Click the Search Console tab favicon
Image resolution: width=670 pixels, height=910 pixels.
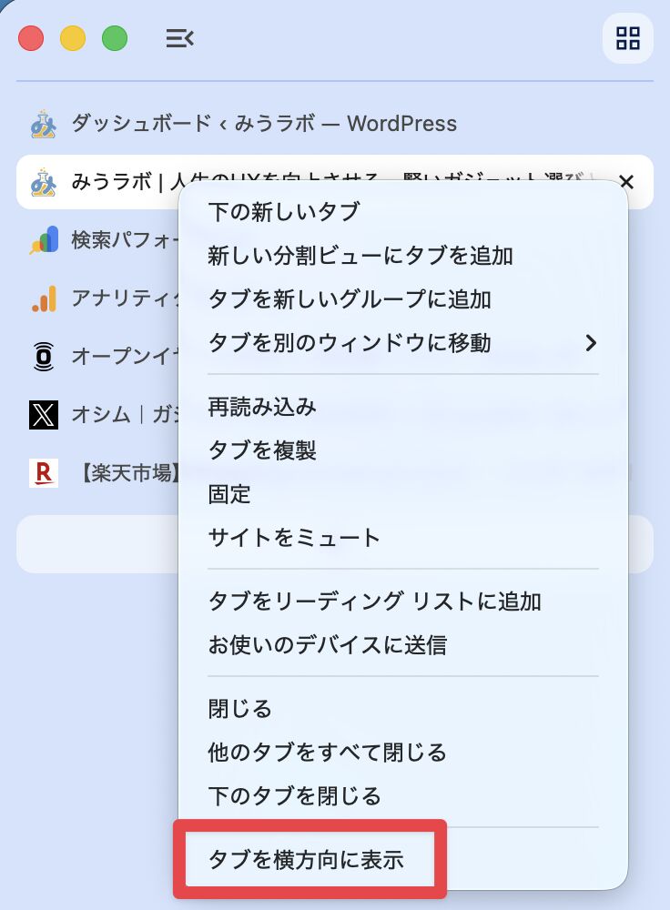[44, 240]
